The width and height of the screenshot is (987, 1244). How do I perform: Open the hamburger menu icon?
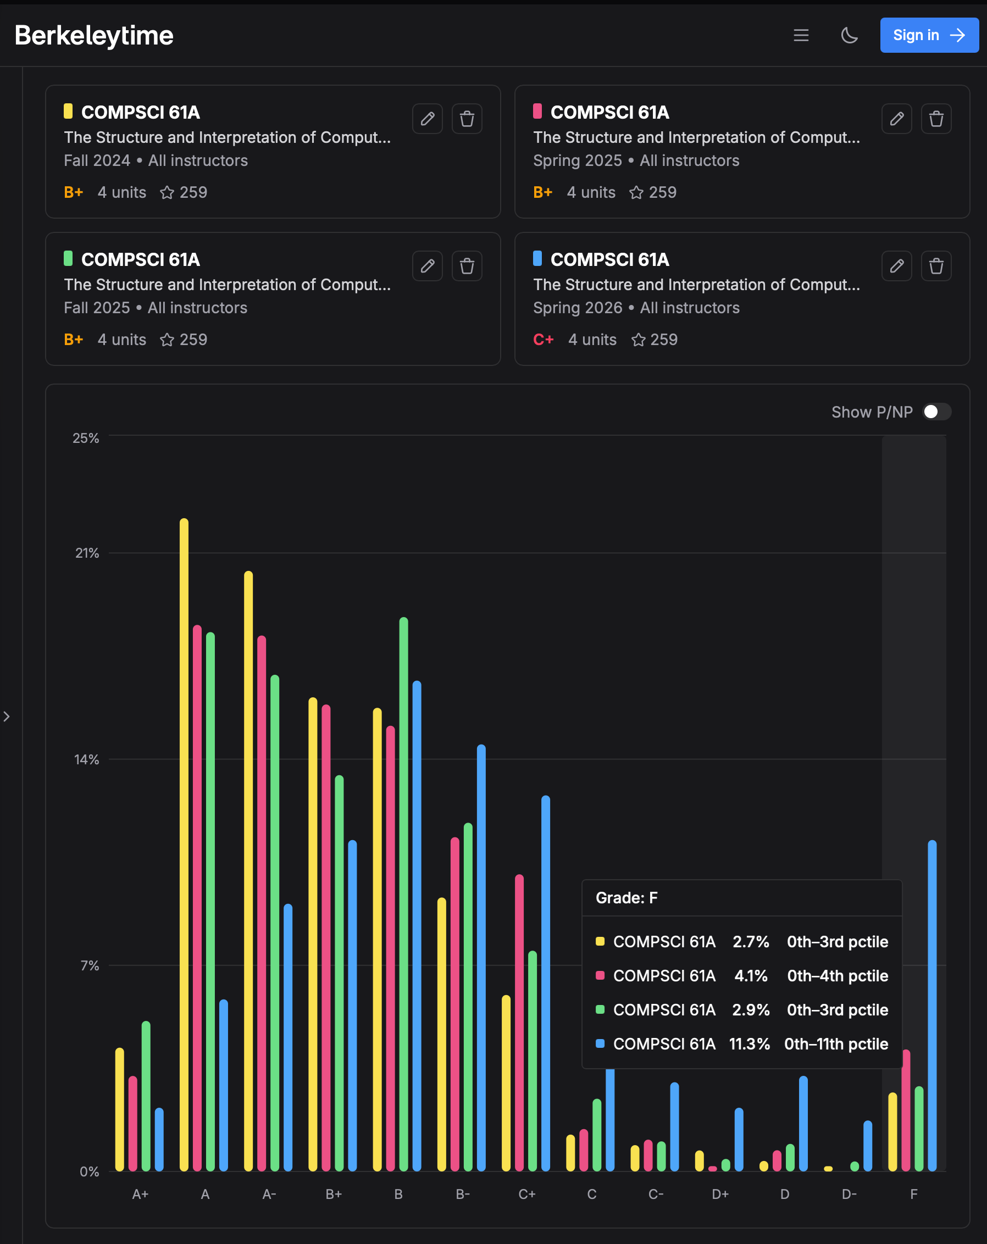pyautogui.click(x=801, y=35)
